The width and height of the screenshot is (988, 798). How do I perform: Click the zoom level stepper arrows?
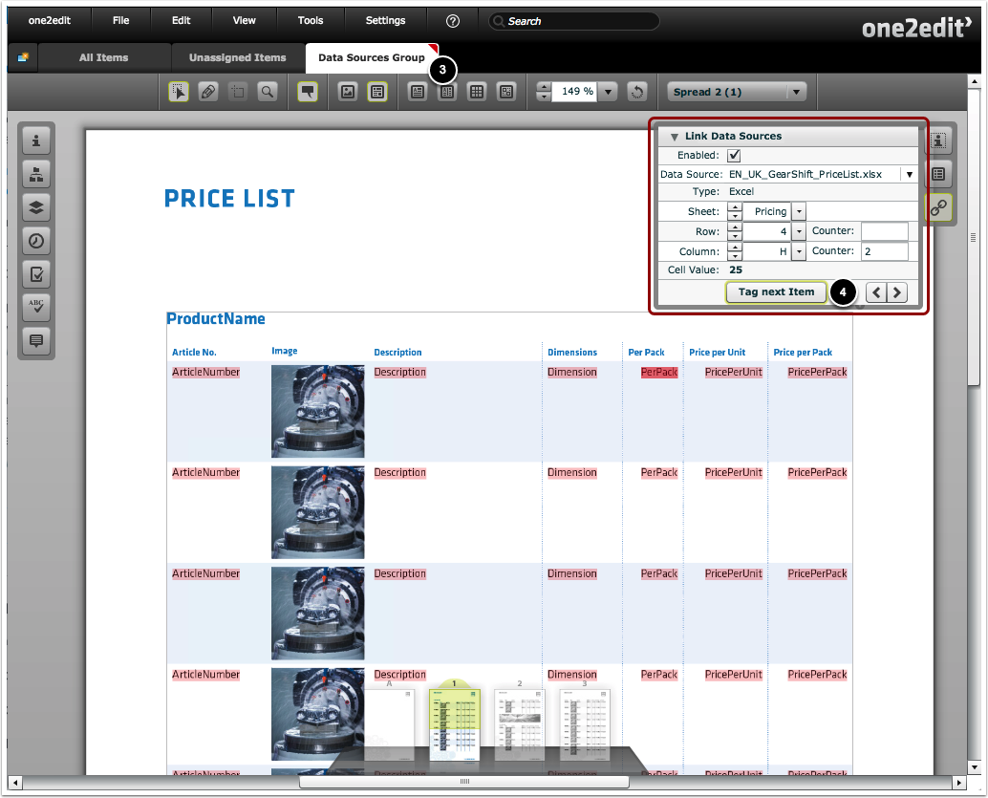point(544,92)
